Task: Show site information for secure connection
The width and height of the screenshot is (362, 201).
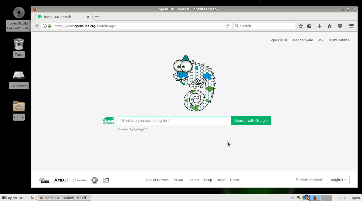Action: 45,26
